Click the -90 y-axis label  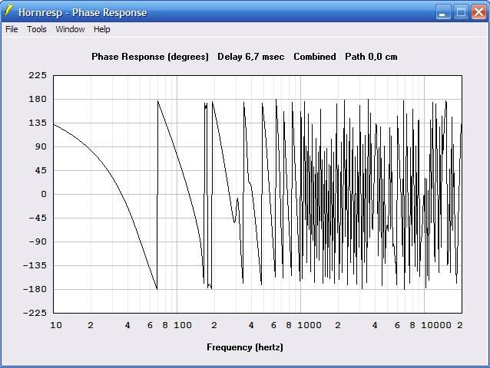click(38, 242)
